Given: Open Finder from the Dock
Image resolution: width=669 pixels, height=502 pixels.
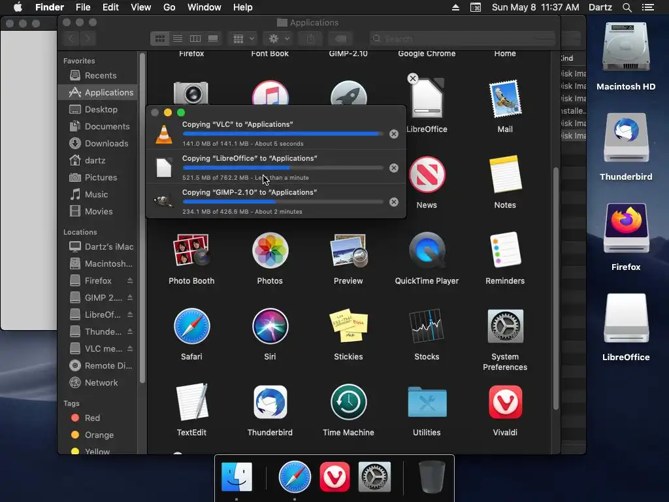Looking at the screenshot, I should (x=237, y=477).
